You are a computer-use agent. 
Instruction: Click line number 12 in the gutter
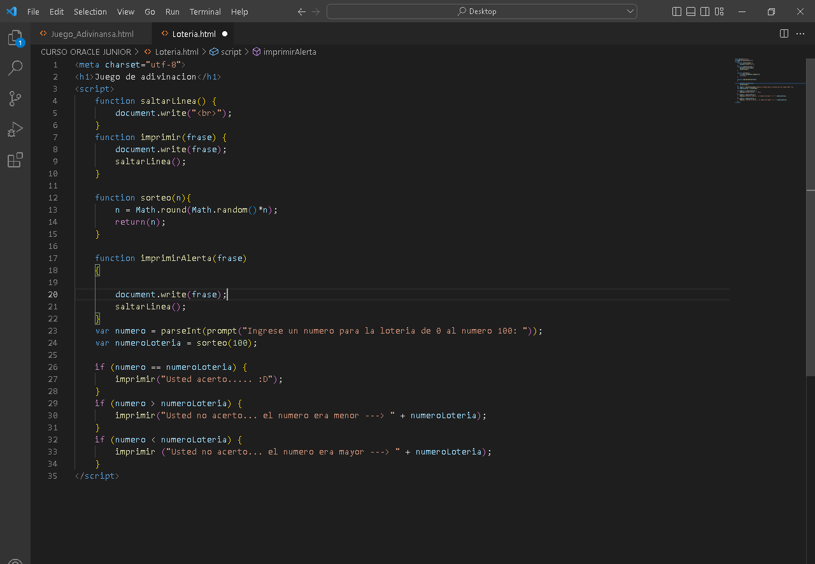pos(52,197)
